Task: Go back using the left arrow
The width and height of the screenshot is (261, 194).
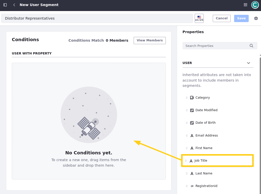Action: tap(14, 5)
